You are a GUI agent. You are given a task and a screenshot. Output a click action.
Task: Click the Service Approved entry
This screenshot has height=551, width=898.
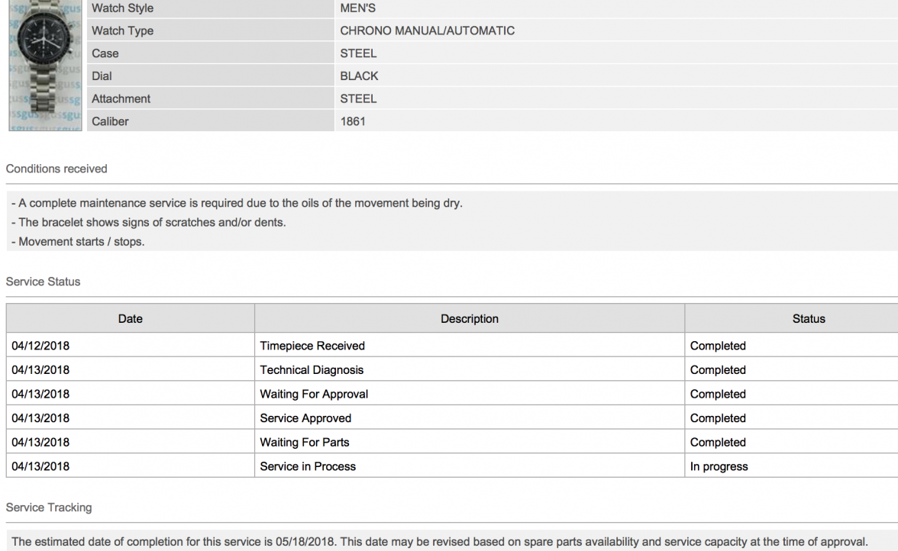(305, 418)
